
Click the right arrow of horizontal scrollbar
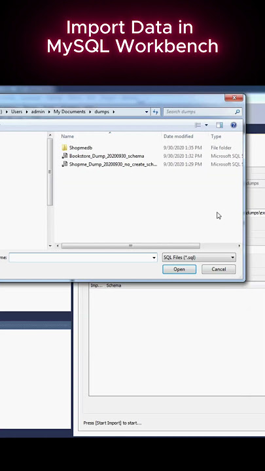click(x=239, y=246)
